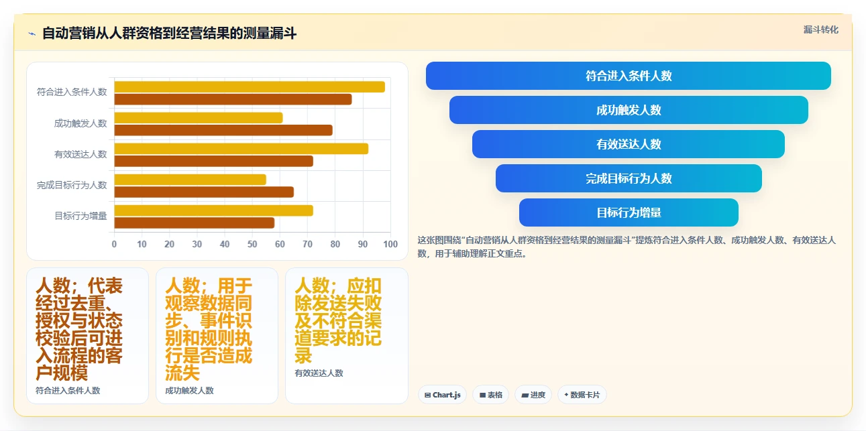This screenshot has height=431, width=866.
Task: Click the yellow bar for 目标行为增量
Action: [x=214, y=210]
